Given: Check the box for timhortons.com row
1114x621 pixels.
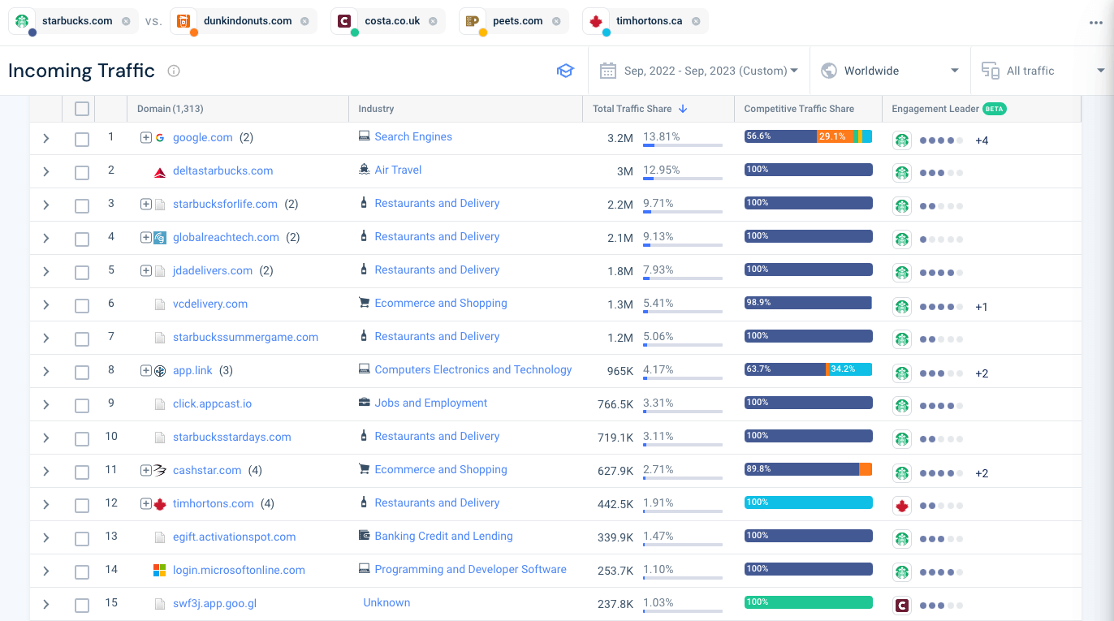Looking at the screenshot, I should pyautogui.click(x=82, y=506).
